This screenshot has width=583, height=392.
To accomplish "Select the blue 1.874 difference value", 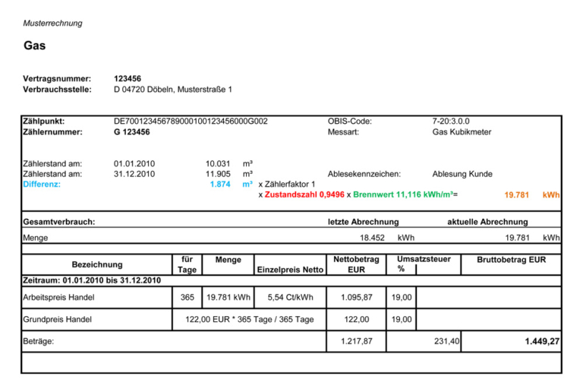I will point(220,184).
